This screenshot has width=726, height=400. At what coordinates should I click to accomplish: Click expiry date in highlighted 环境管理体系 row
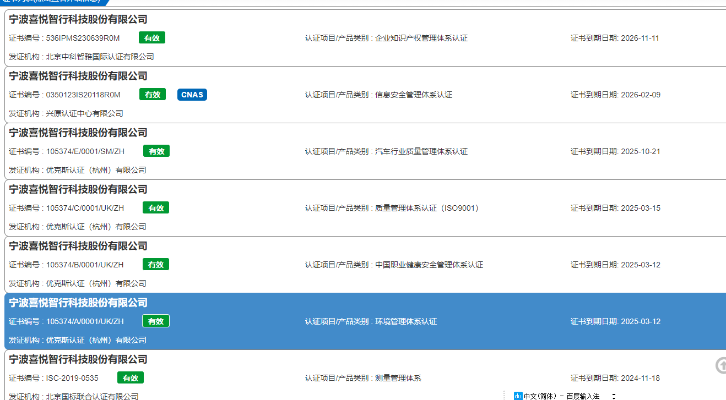641,321
